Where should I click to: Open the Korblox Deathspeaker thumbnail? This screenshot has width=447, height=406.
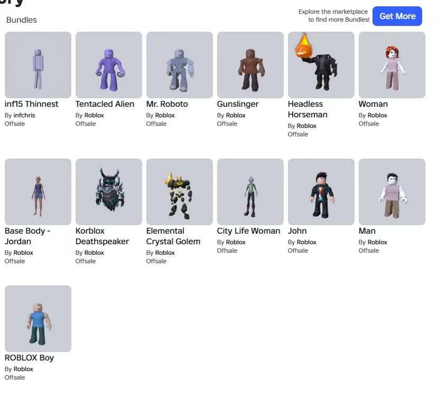tap(109, 192)
